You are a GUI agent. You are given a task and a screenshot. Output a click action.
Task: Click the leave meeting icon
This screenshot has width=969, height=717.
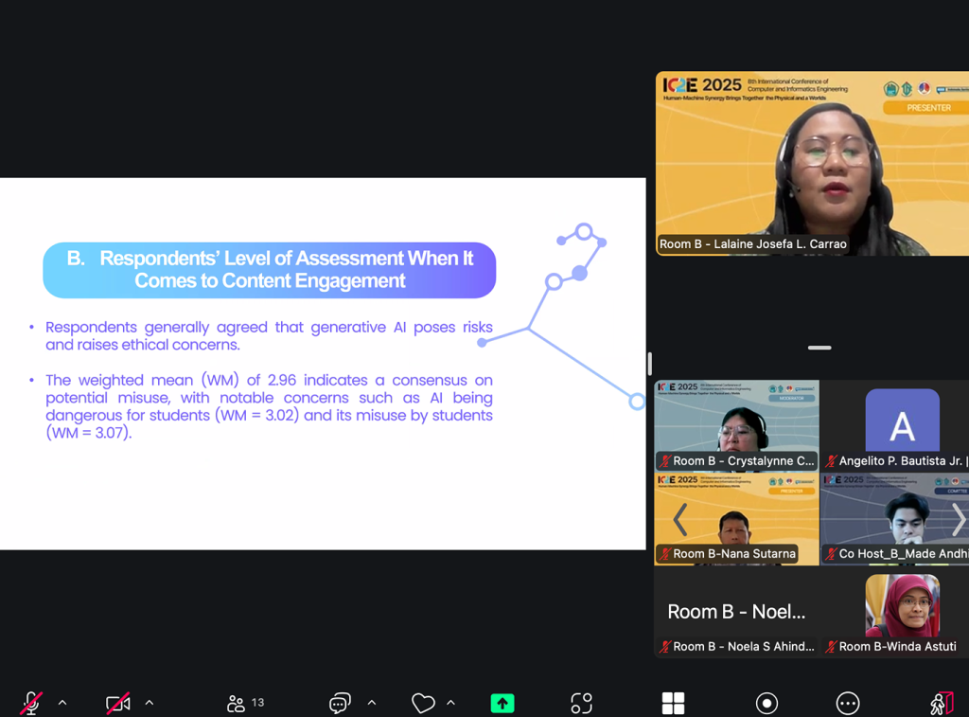click(x=941, y=703)
